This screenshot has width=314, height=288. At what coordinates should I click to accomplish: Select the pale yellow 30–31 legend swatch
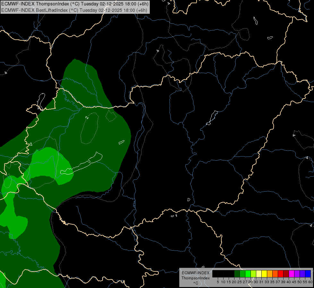pyautogui.click(x=259, y=274)
